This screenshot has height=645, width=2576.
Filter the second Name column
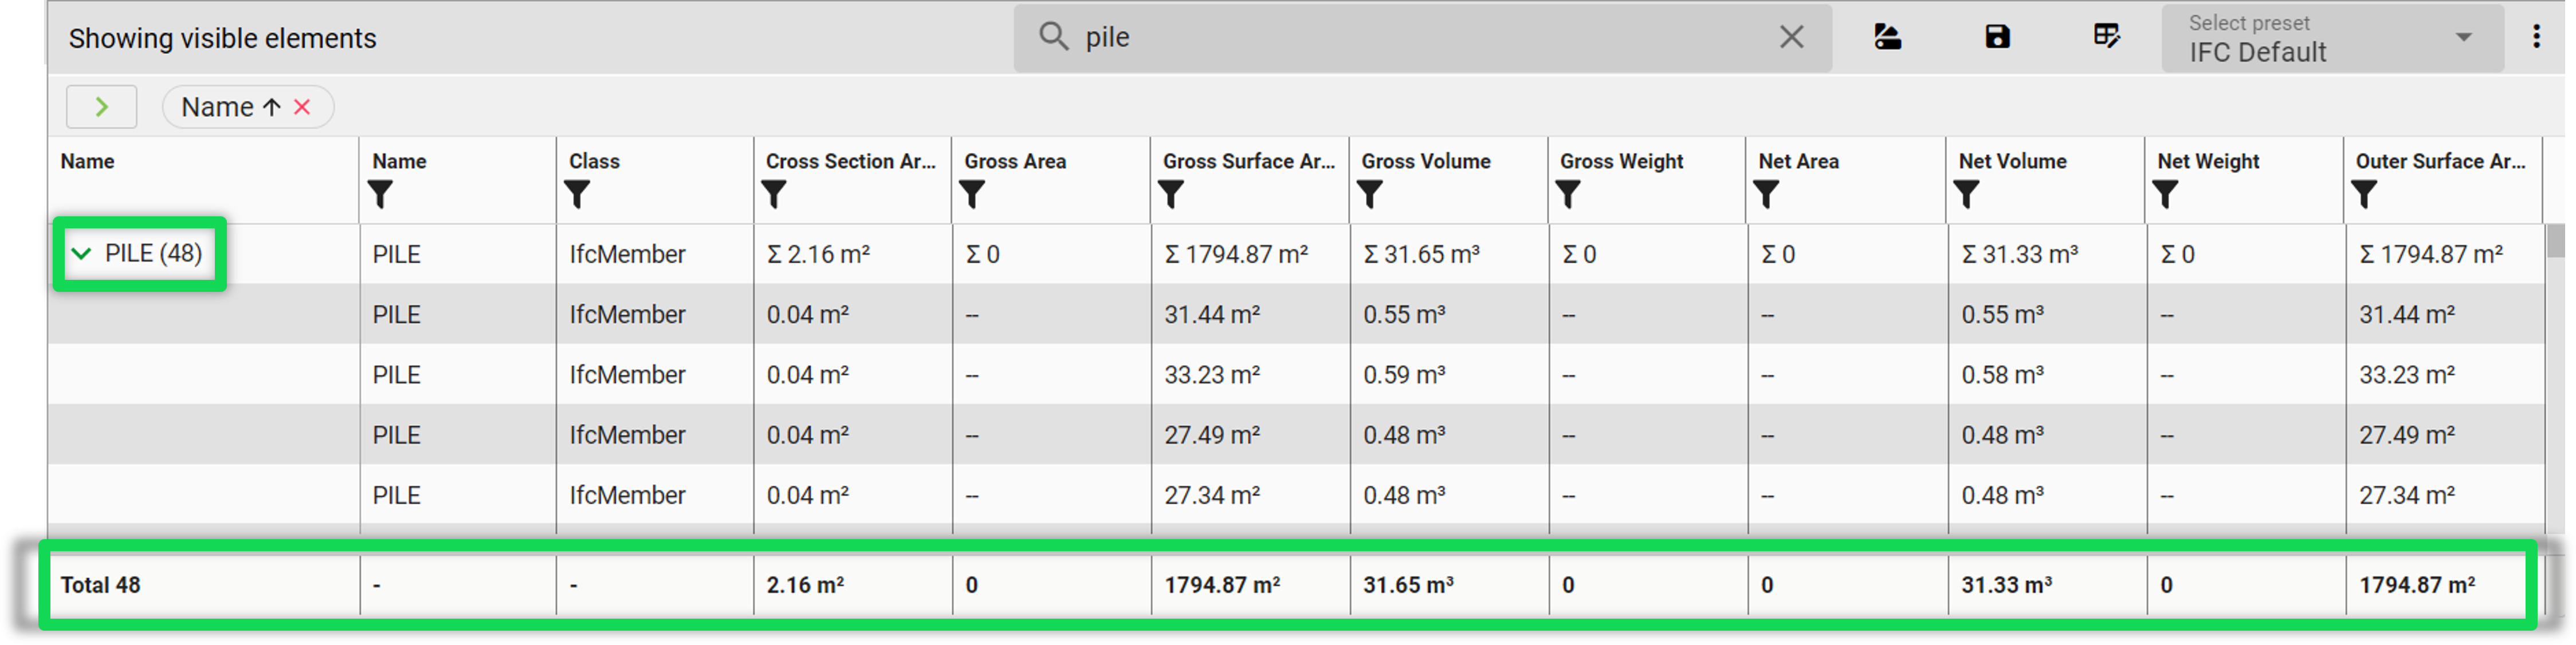point(380,195)
